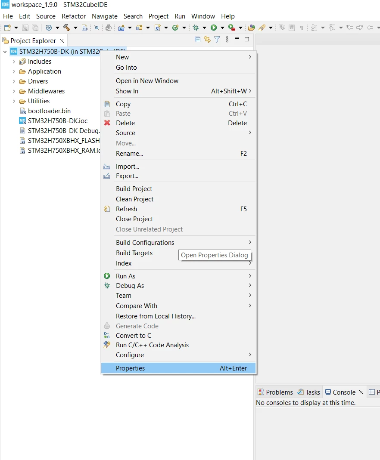Click the Run C/C++ Code Analysis icon
Viewport: 380px width, 460px height.
[x=107, y=345]
